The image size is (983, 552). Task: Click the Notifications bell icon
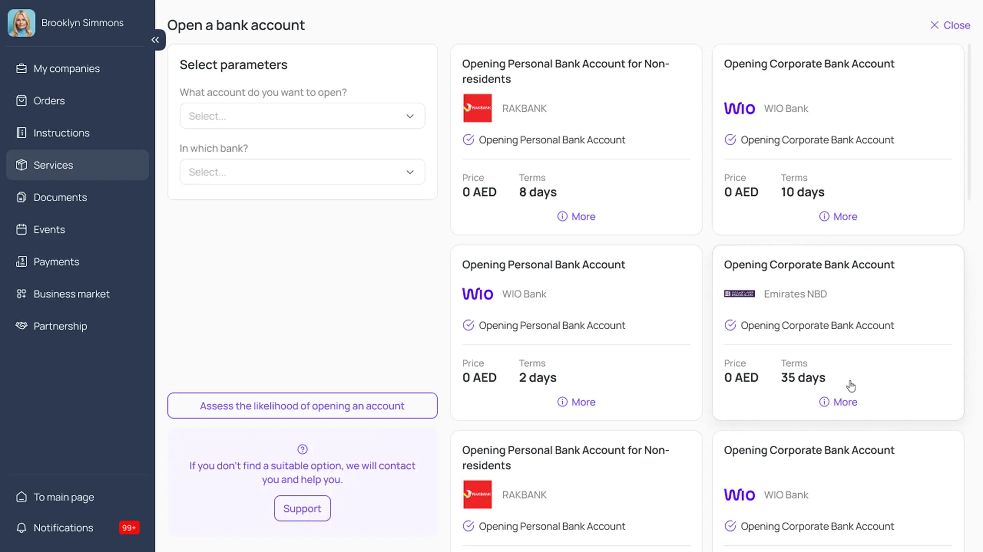coord(22,527)
